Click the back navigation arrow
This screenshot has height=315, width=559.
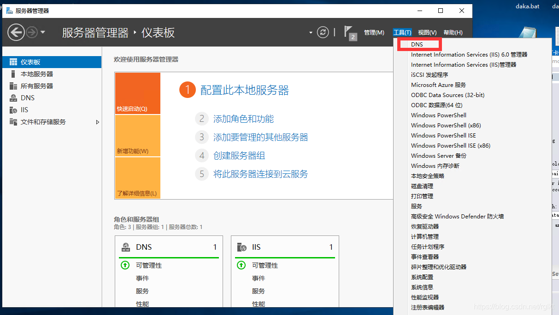[16, 32]
